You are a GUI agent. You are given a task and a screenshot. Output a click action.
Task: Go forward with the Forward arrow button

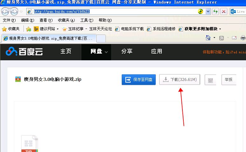[x=14, y=11]
